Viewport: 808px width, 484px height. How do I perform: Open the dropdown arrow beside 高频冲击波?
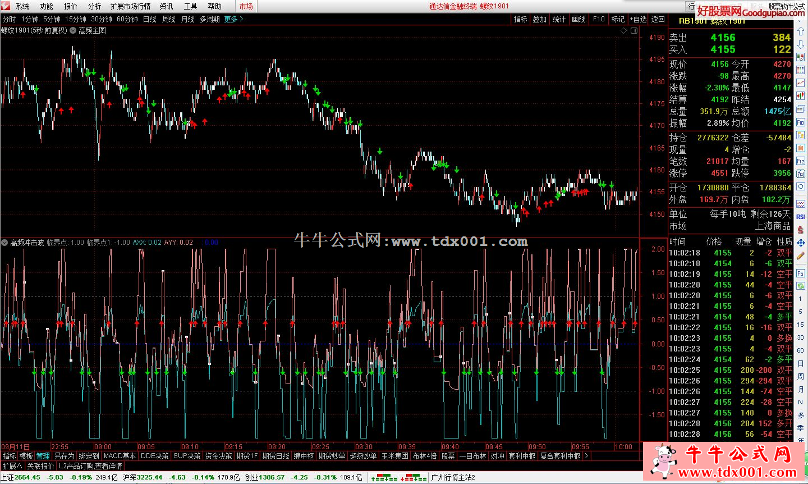(4, 243)
